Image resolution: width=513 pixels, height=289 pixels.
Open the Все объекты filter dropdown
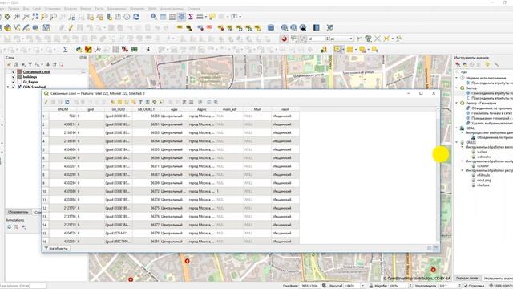pos(57,248)
